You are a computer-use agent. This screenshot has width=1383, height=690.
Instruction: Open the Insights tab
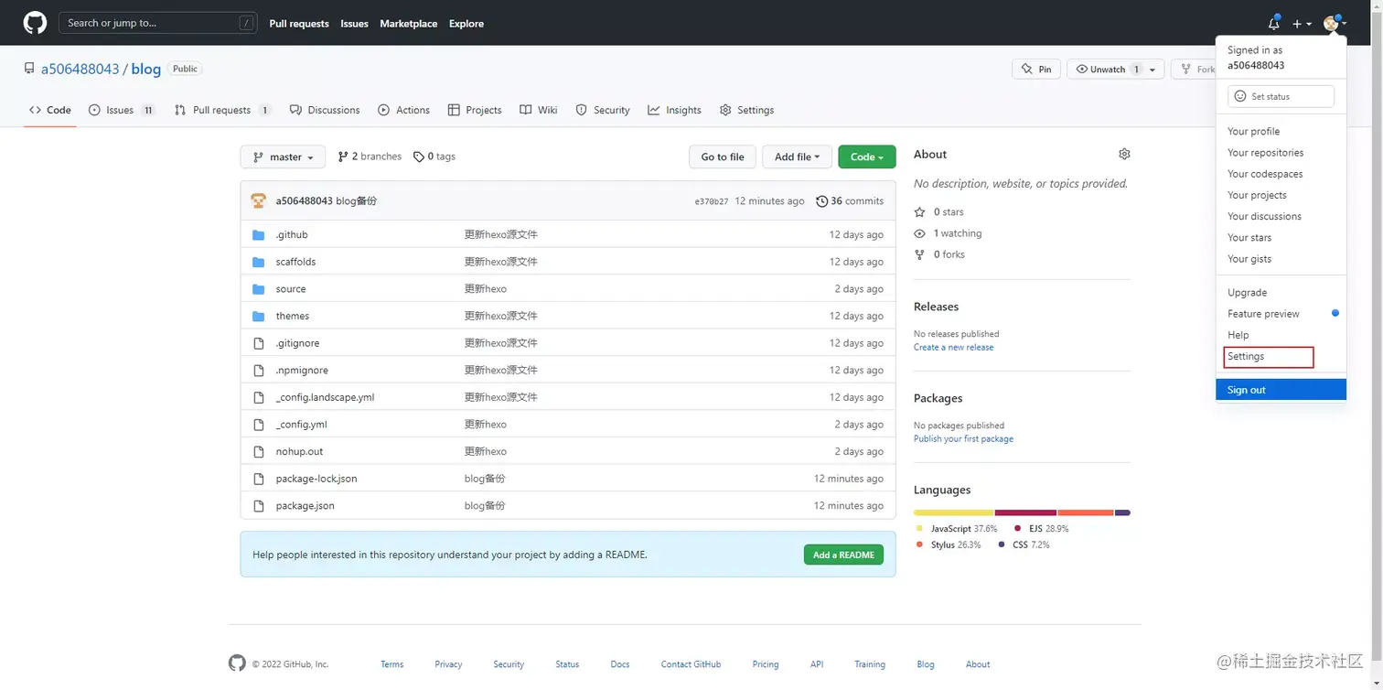pyautogui.click(x=674, y=110)
